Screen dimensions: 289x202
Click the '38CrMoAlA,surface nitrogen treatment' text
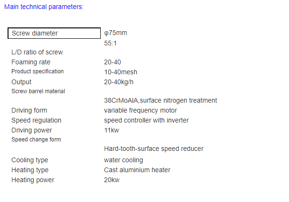click(x=160, y=100)
